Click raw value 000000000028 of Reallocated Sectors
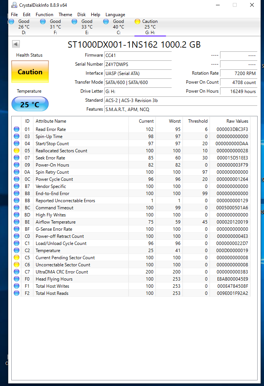 tap(232, 151)
